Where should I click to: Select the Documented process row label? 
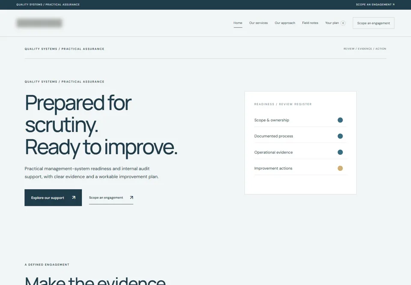tap(274, 136)
